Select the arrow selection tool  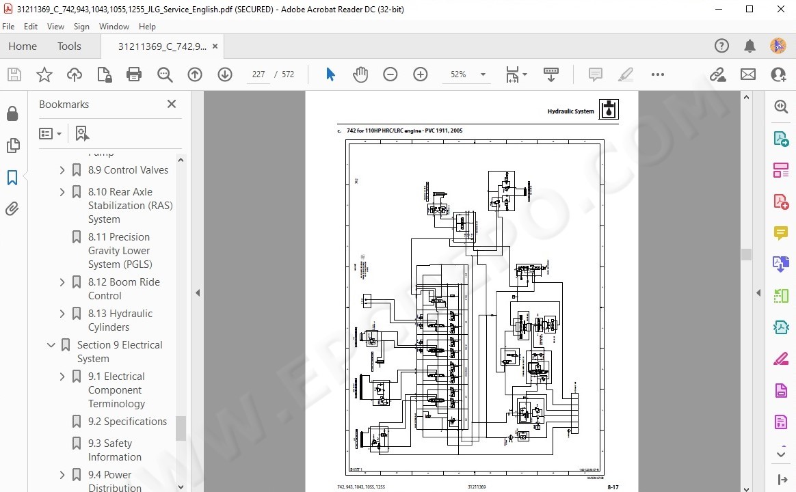pyautogui.click(x=330, y=74)
